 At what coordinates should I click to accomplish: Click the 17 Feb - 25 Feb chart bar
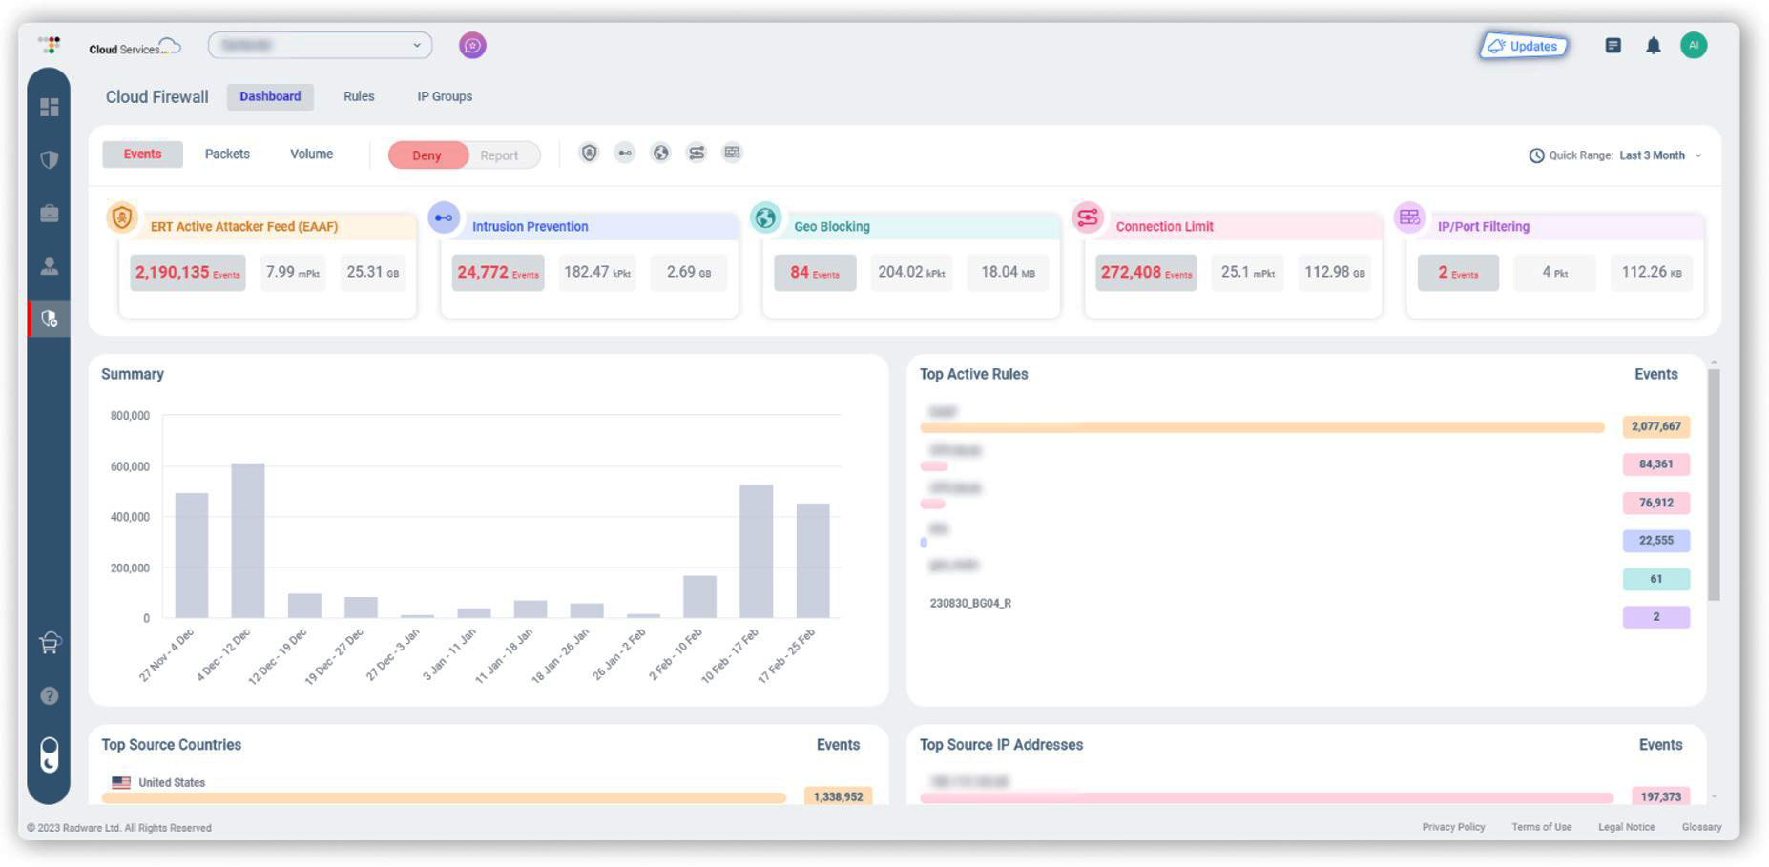pyautogui.click(x=813, y=561)
